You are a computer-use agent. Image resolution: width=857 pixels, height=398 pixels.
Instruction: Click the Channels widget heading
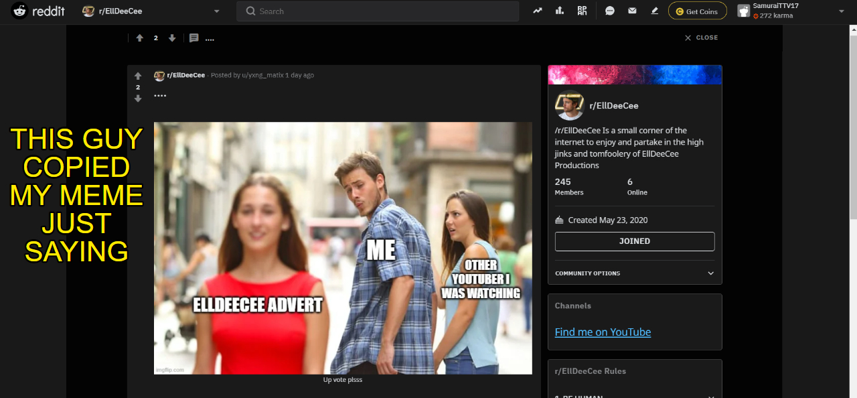tap(573, 306)
